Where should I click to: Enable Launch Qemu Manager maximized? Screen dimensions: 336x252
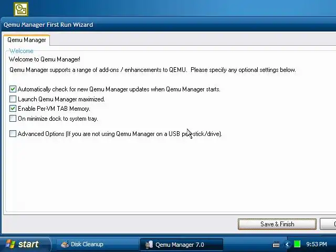point(13,99)
